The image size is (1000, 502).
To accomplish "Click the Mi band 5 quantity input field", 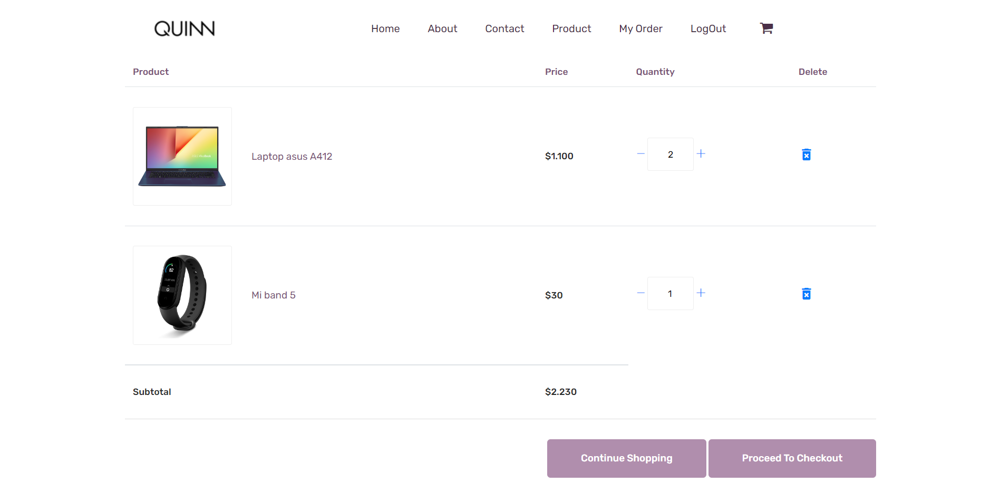I will (x=670, y=293).
